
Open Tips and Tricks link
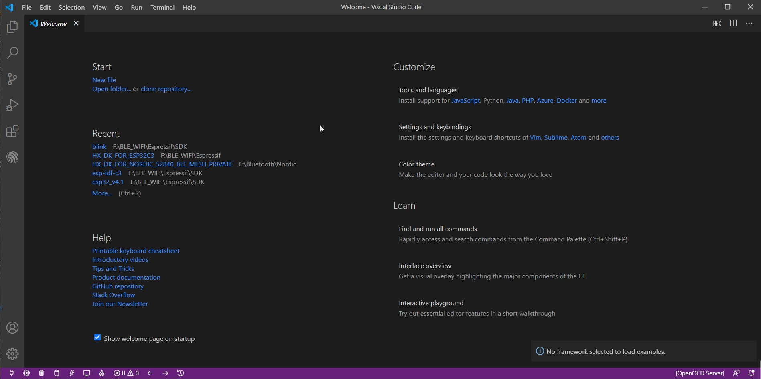[113, 268]
